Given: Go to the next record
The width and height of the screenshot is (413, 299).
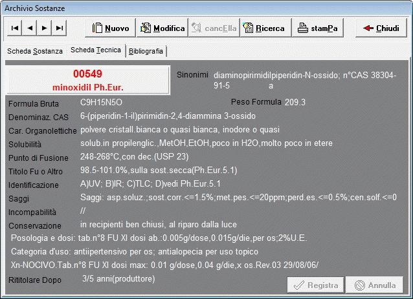Looking at the screenshot, I should pos(45,28).
